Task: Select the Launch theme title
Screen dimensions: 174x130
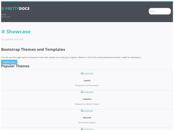Action: tap(87, 81)
